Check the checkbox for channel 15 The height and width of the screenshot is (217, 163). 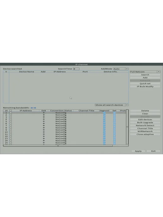click(x=11, y=143)
